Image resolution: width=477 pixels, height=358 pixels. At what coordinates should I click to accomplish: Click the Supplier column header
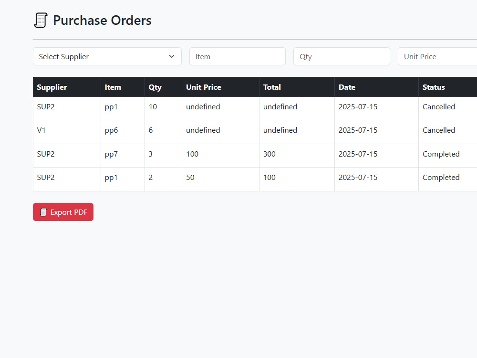67,87
